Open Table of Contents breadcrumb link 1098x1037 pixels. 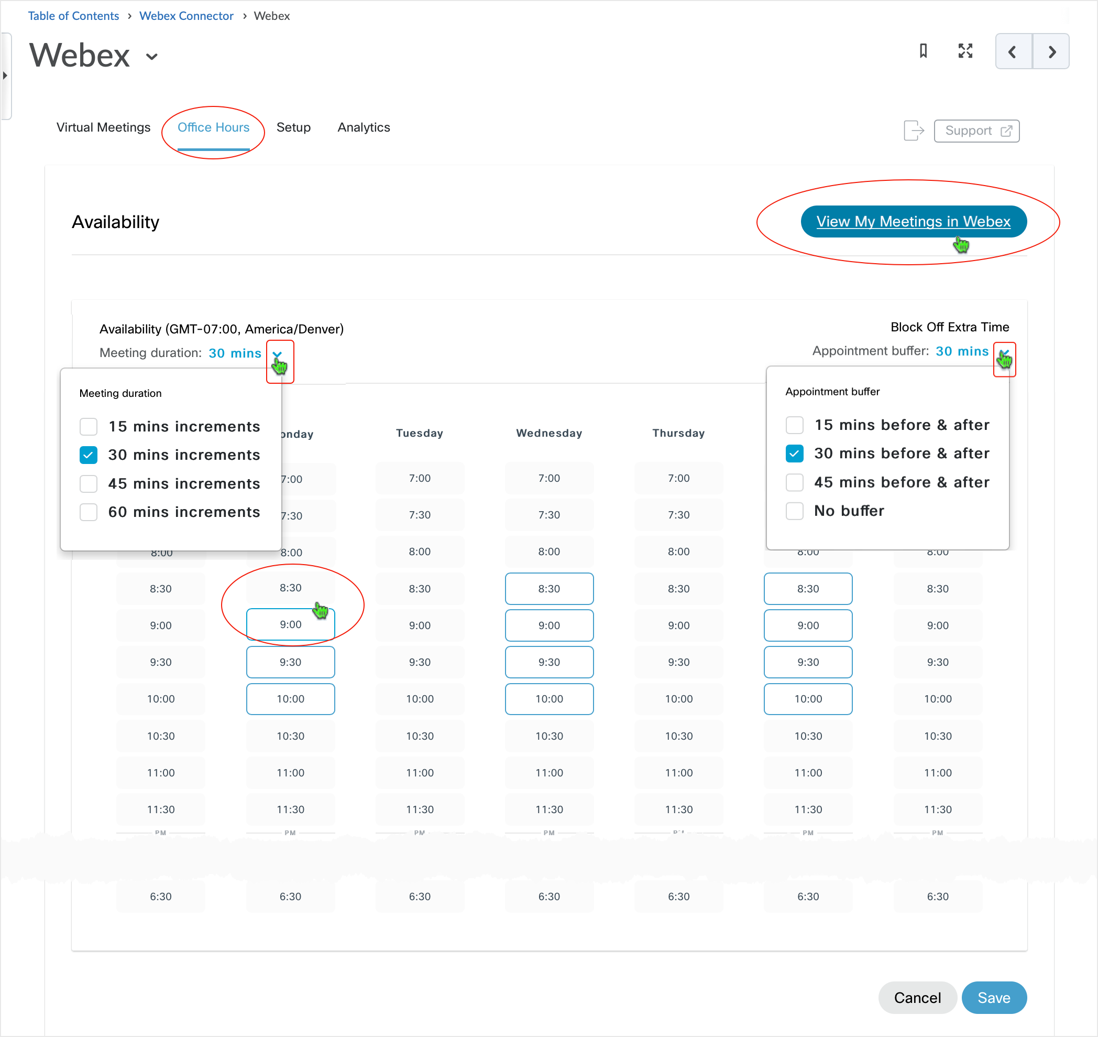[x=73, y=16]
